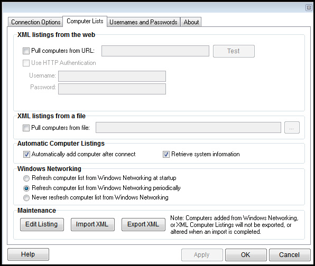
Task: Enable Pull computers from file checkbox
Action: (26, 128)
